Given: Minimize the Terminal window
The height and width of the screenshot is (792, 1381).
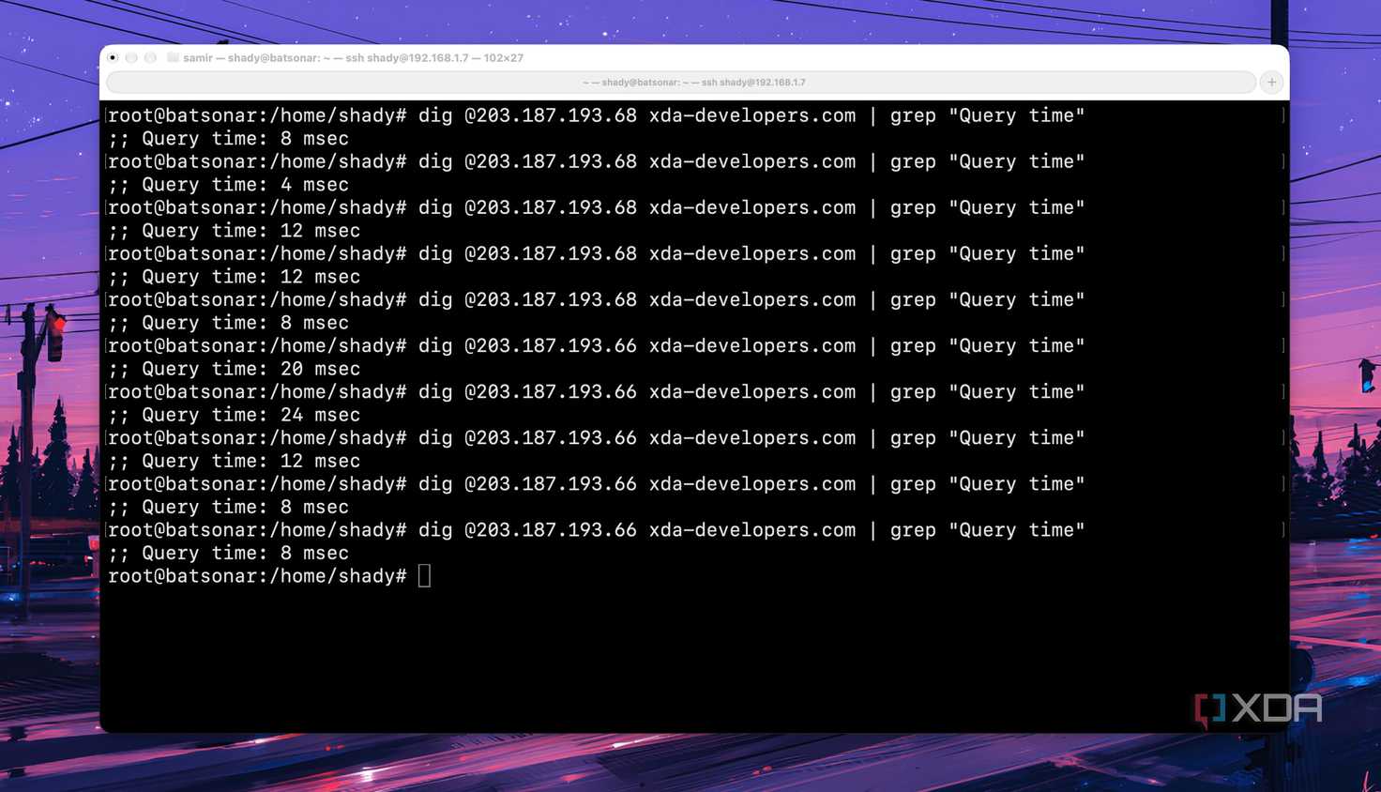Looking at the screenshot, I should click(x=131, y=58).
